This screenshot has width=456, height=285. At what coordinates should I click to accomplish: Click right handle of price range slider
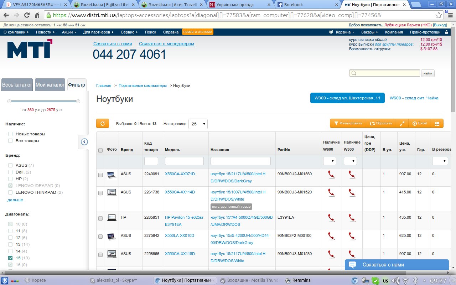(x=78, y=101)
